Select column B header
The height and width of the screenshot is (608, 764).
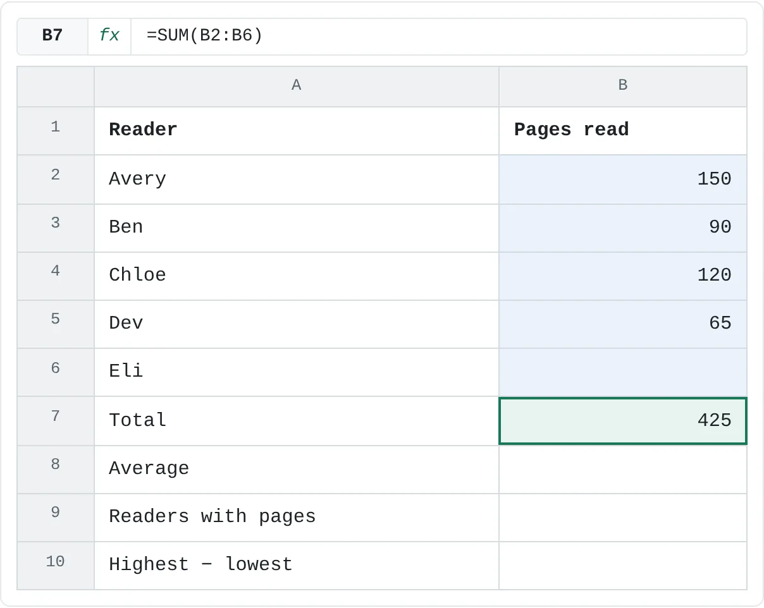pos(622,86)
